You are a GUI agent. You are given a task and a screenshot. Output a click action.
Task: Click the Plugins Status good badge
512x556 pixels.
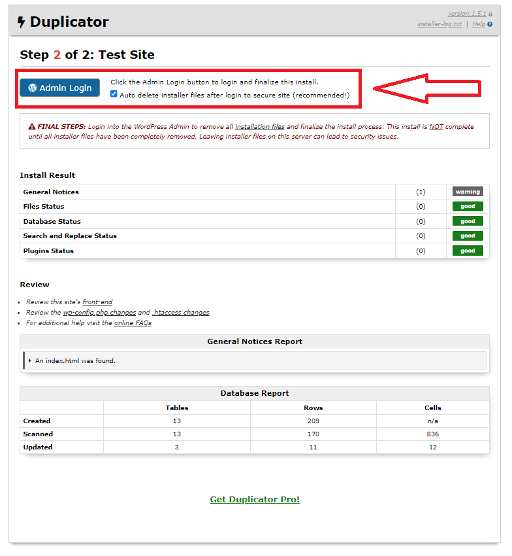click(x=468, y=251)
